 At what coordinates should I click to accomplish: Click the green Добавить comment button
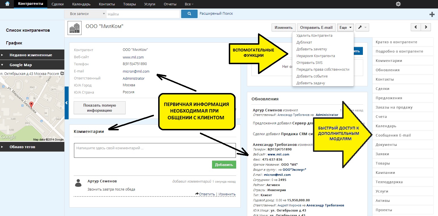(224, 165)
